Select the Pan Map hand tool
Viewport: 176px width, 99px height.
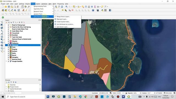tap(23, 7)
